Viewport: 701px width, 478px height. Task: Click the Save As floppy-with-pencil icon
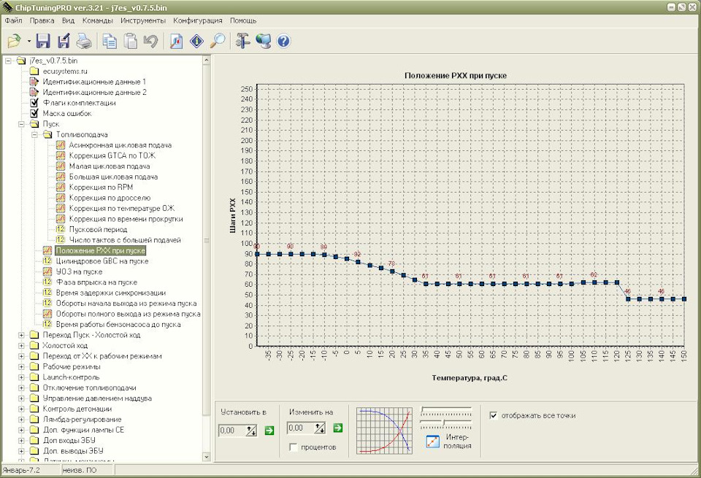(x=64, y=41)
